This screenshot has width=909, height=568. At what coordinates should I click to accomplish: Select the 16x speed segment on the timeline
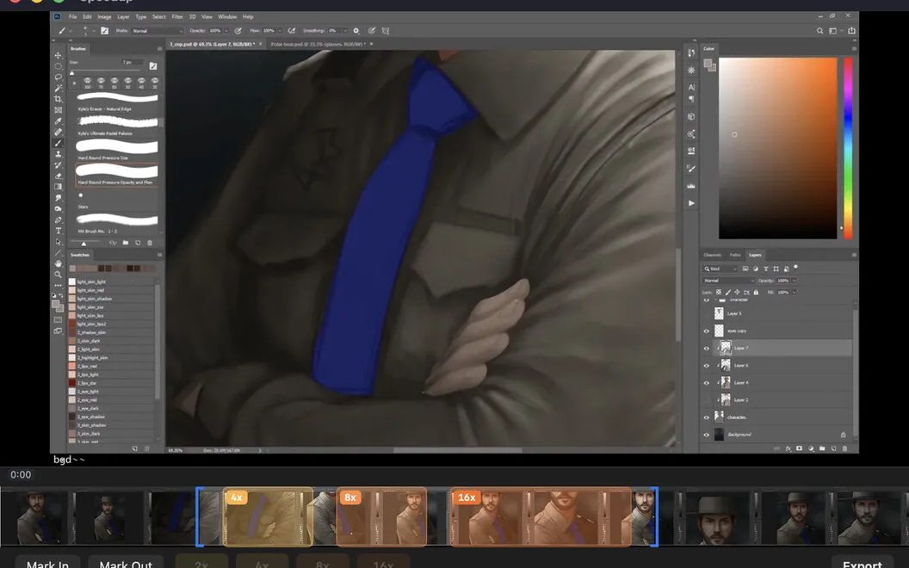541,517
